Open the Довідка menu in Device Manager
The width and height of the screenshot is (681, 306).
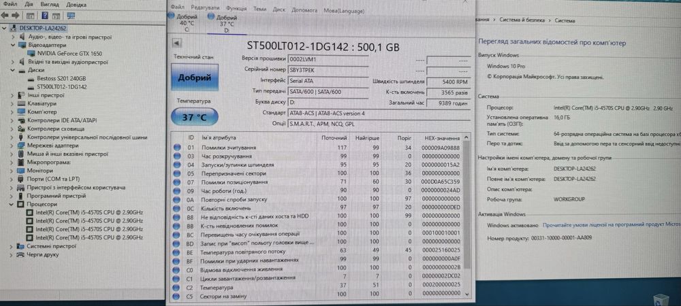pyautogui.click(x=76, y=4)
